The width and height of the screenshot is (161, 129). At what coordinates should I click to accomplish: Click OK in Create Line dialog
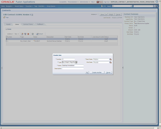tap(87, 73)
